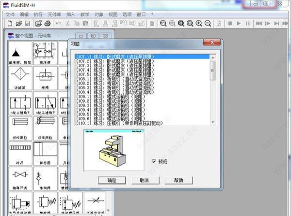291x216 pixels.
Task: Select the check valve component in library
Action: pyautogui.click(x=45, y=178)
